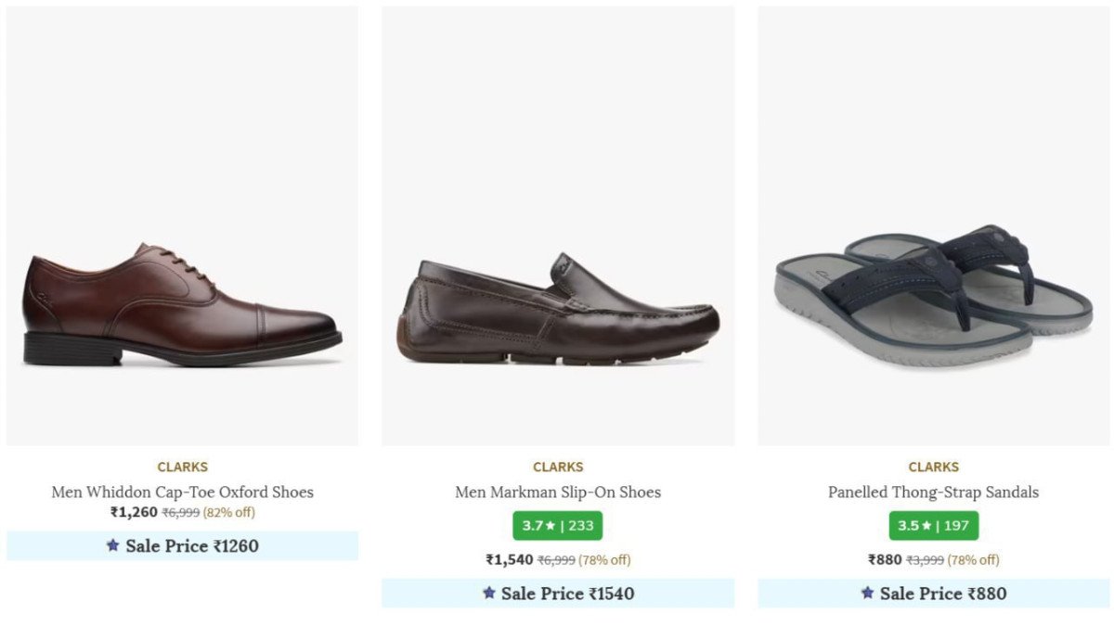Screen dimensions: 1114x627
Task: Click the 3.5 star rating badge
Action: (x=933, y=526)
